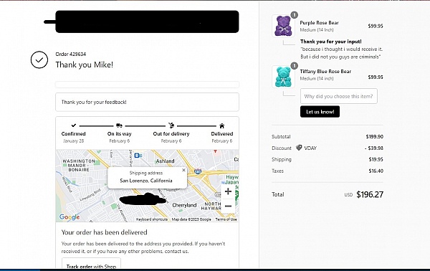
Task: Click the 'Thank you for your feedback!' box
Action: pos(147,102)
